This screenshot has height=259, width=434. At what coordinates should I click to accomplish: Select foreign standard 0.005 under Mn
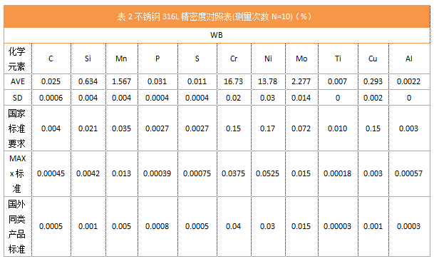point(121,227)
